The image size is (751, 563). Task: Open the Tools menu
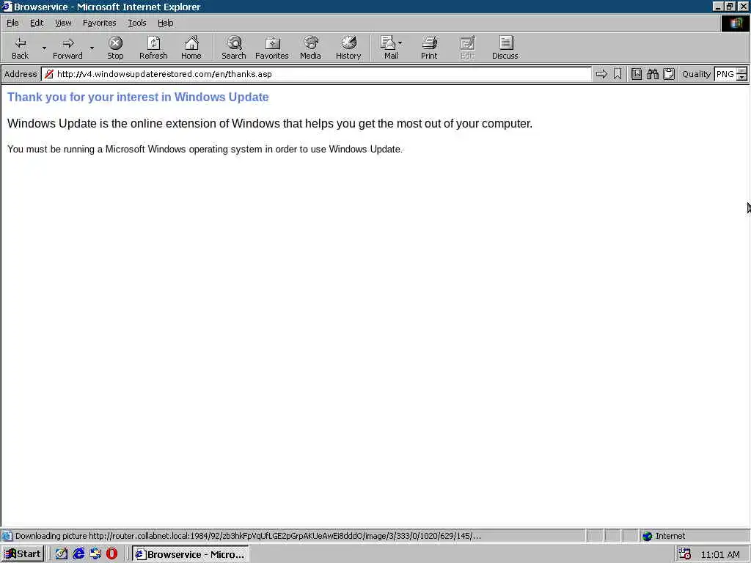tap(137, 23)
